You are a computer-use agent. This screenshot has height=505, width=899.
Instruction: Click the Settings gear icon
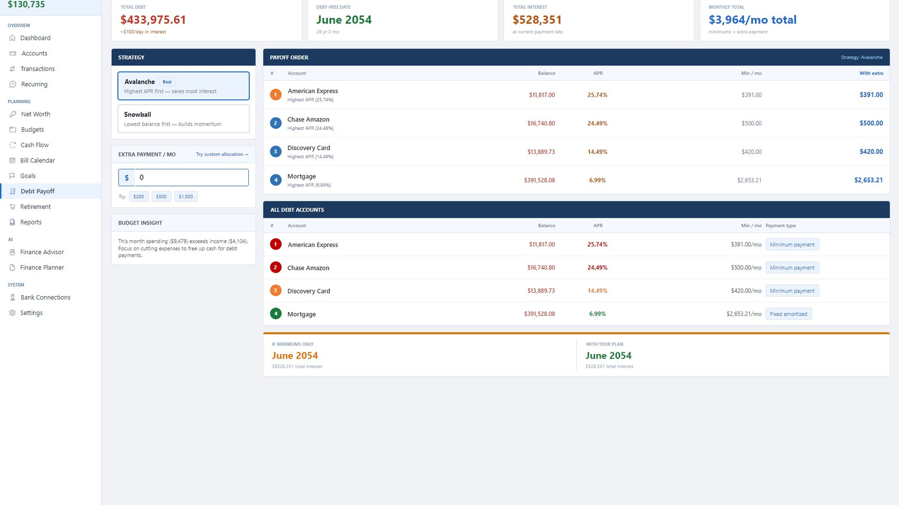coord(12,313)
